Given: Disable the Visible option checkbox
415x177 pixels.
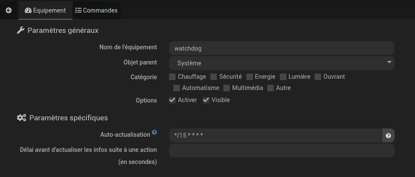Looking at the screenshot, I should (x=206, y=100).
